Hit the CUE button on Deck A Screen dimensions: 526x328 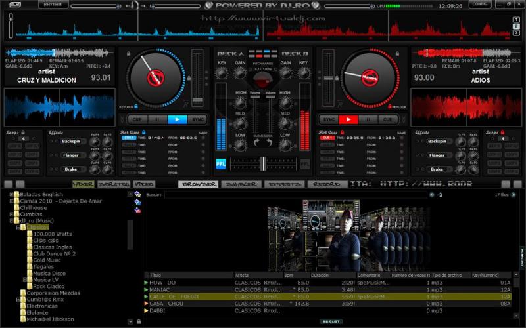[137, 119]
